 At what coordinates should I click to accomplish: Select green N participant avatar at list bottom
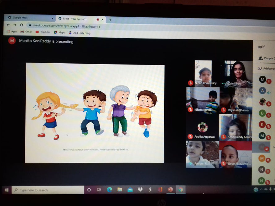tap(261, 181)
